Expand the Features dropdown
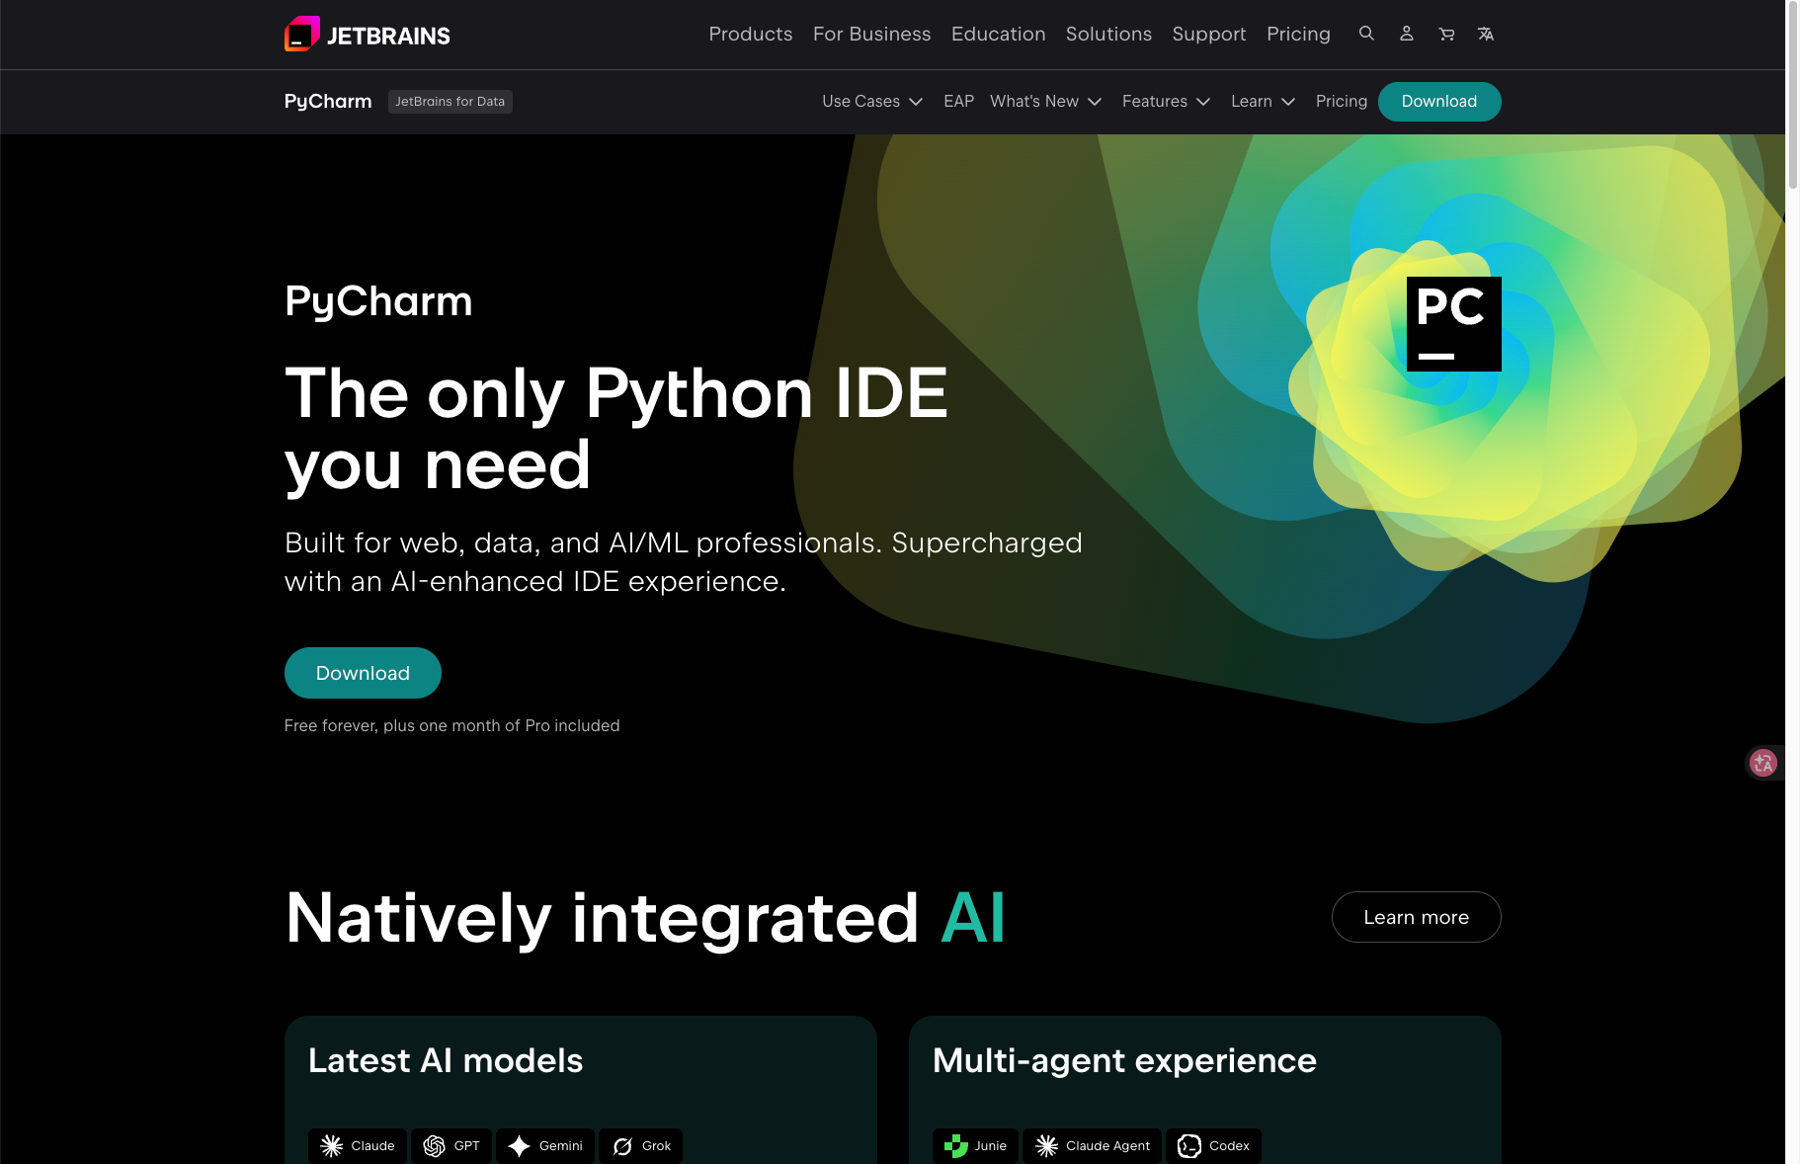 (x=1166, y=102)
